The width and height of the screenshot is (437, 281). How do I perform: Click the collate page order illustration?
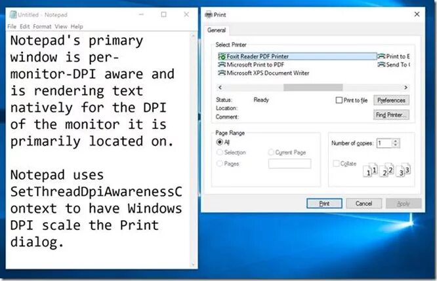[x=386, y=170]
